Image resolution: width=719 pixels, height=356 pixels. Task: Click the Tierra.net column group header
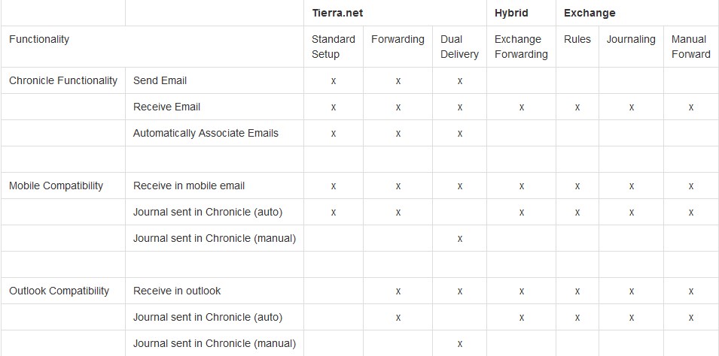pos(337,13)
